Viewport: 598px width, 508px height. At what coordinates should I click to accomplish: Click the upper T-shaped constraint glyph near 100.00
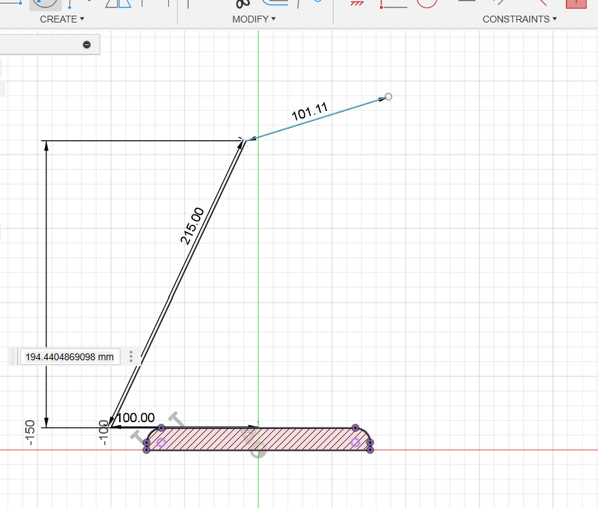(176, 418)
